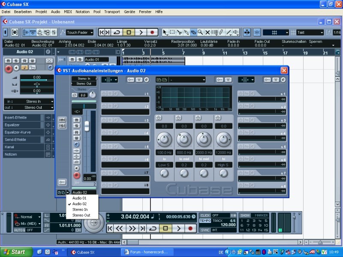Open the Send-Effekte Inspector section

pos(24,140)
